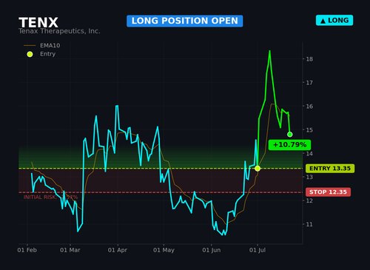Click the 01 May axis label
Image resolution: width=370 pixels, height=270 pixels.
pyautogui.click(x=164, y=250)
